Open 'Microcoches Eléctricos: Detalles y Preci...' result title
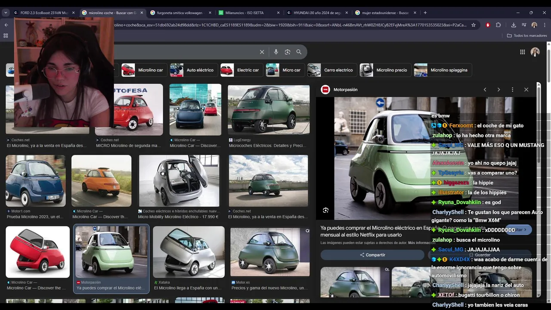Screen dimensions: 551x310 (x=268, y=146)
